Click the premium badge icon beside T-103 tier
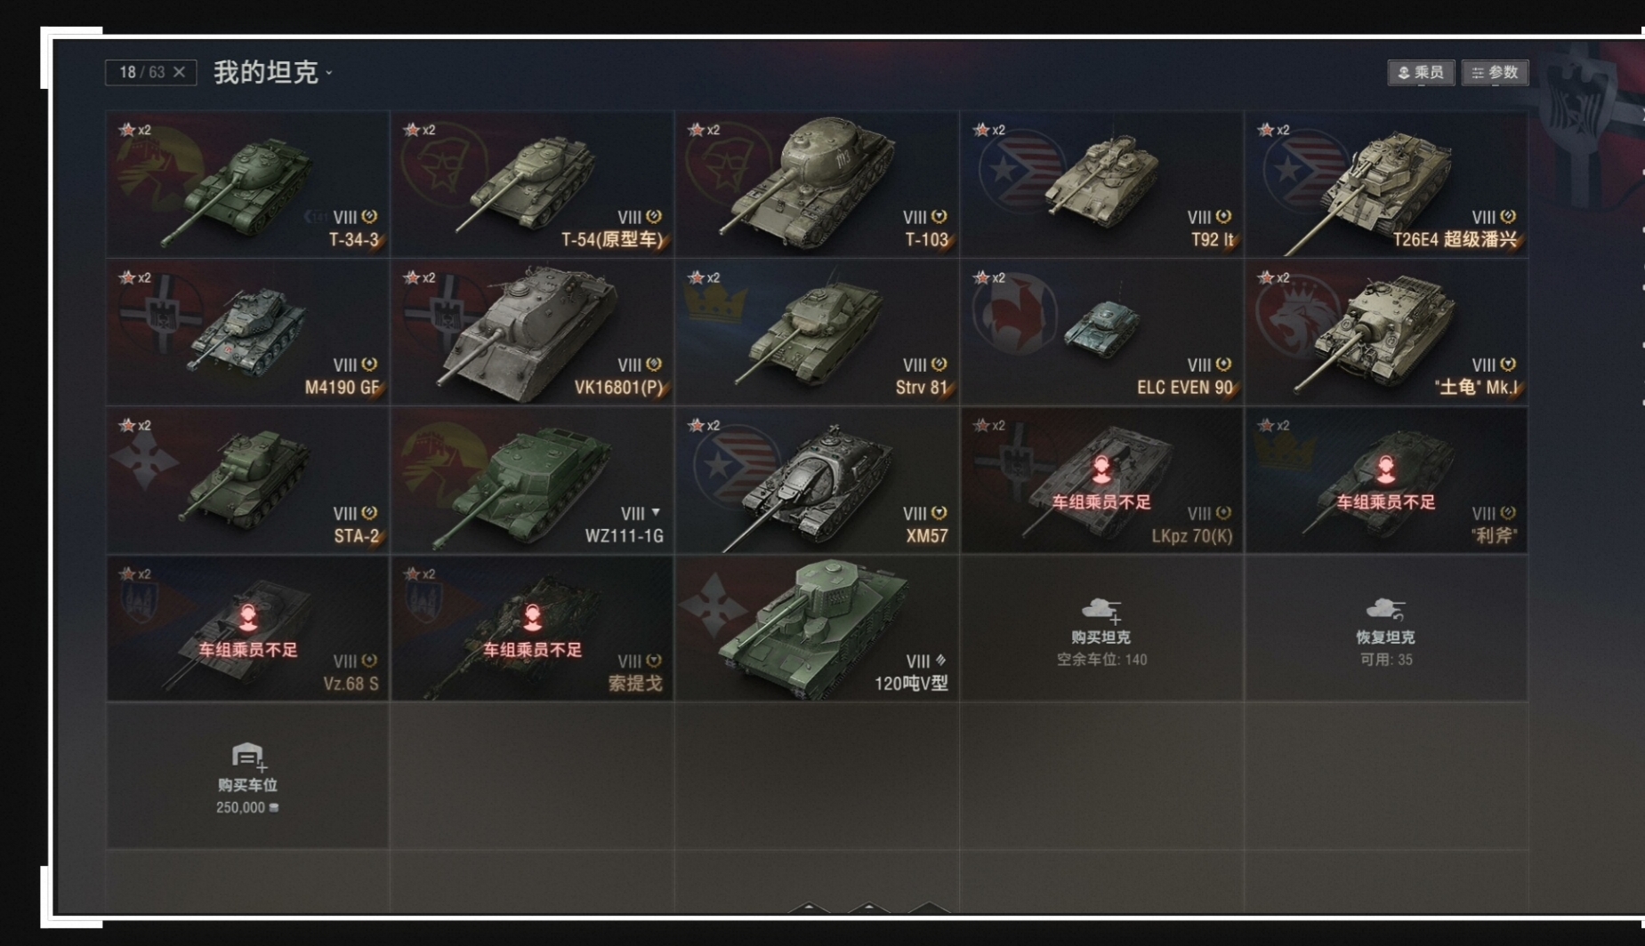The height and width of the screenshot is (946, 1645). [939, 217]
